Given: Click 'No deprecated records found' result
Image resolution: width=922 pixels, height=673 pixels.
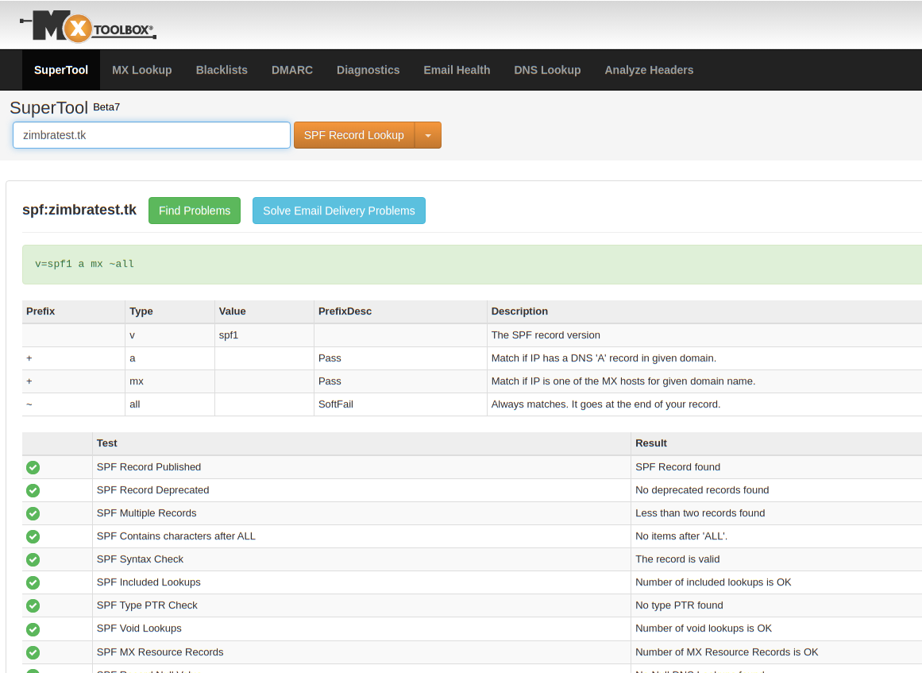Looking at the screenshot, I should coord(702,490).
